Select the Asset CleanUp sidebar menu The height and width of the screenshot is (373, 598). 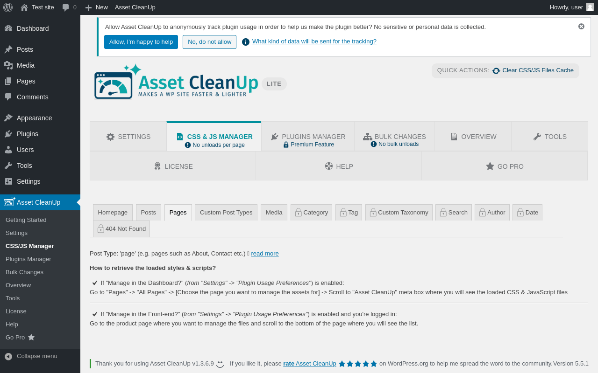pyautogui.click(x=40, y=202)
